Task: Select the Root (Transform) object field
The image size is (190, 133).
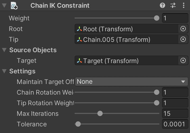Action: pos(126,29)
